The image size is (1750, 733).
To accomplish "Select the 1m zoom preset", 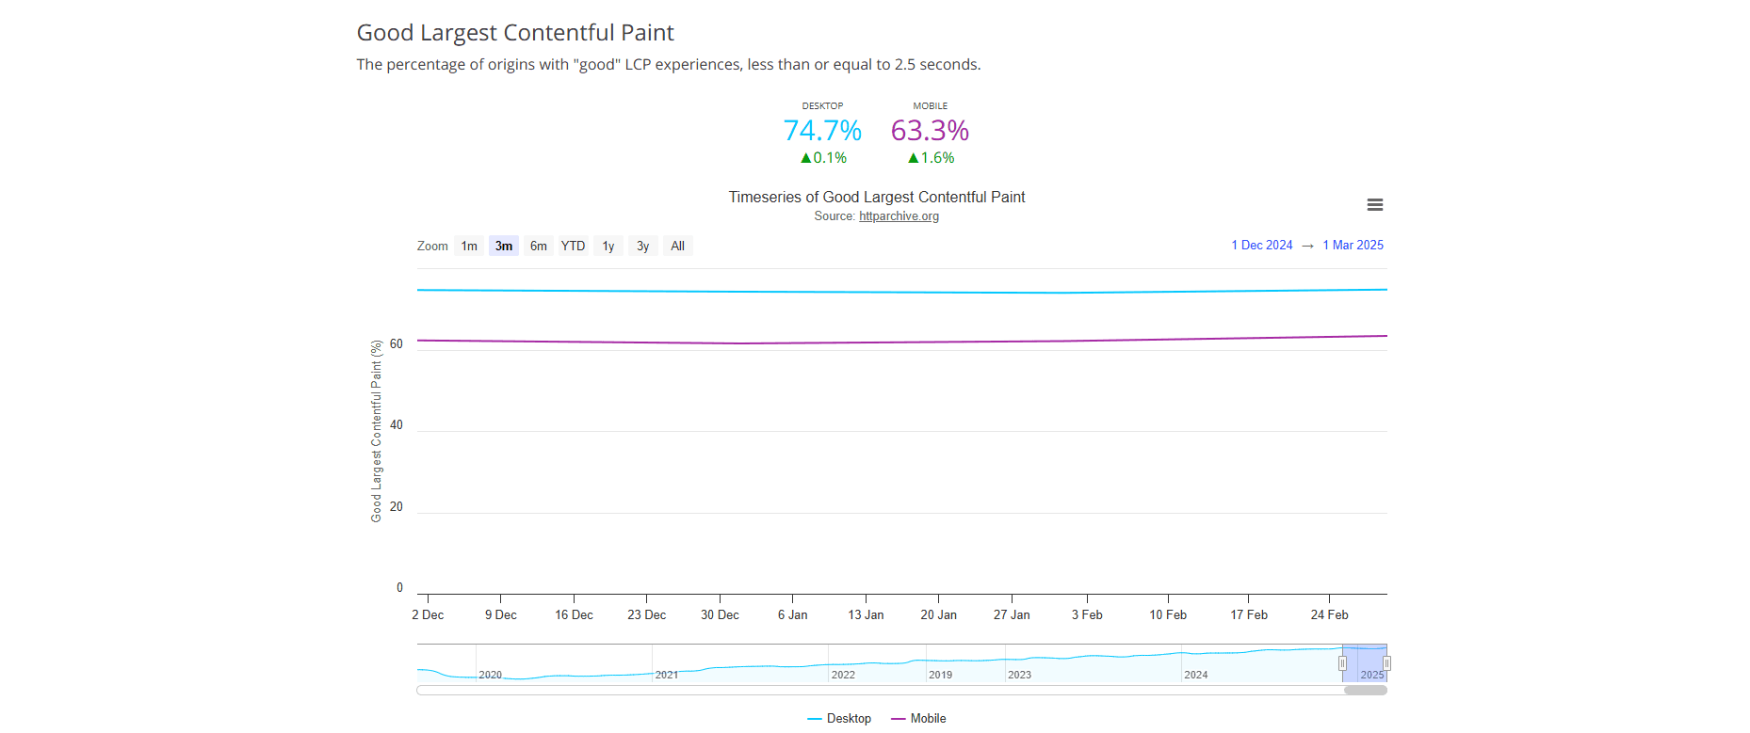I will point(469,246).
